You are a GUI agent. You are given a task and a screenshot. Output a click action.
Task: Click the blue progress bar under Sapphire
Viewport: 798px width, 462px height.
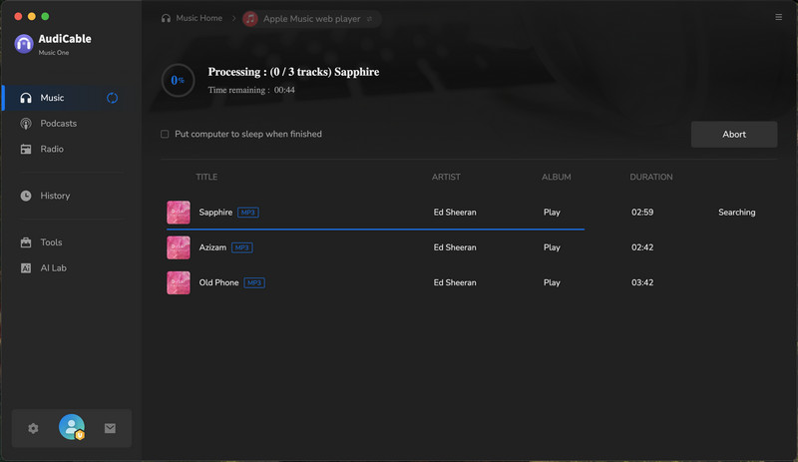pos(376,230)
